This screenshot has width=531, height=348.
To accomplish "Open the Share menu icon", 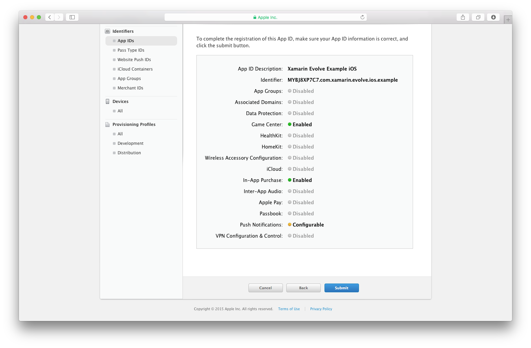I will [463, 17].
